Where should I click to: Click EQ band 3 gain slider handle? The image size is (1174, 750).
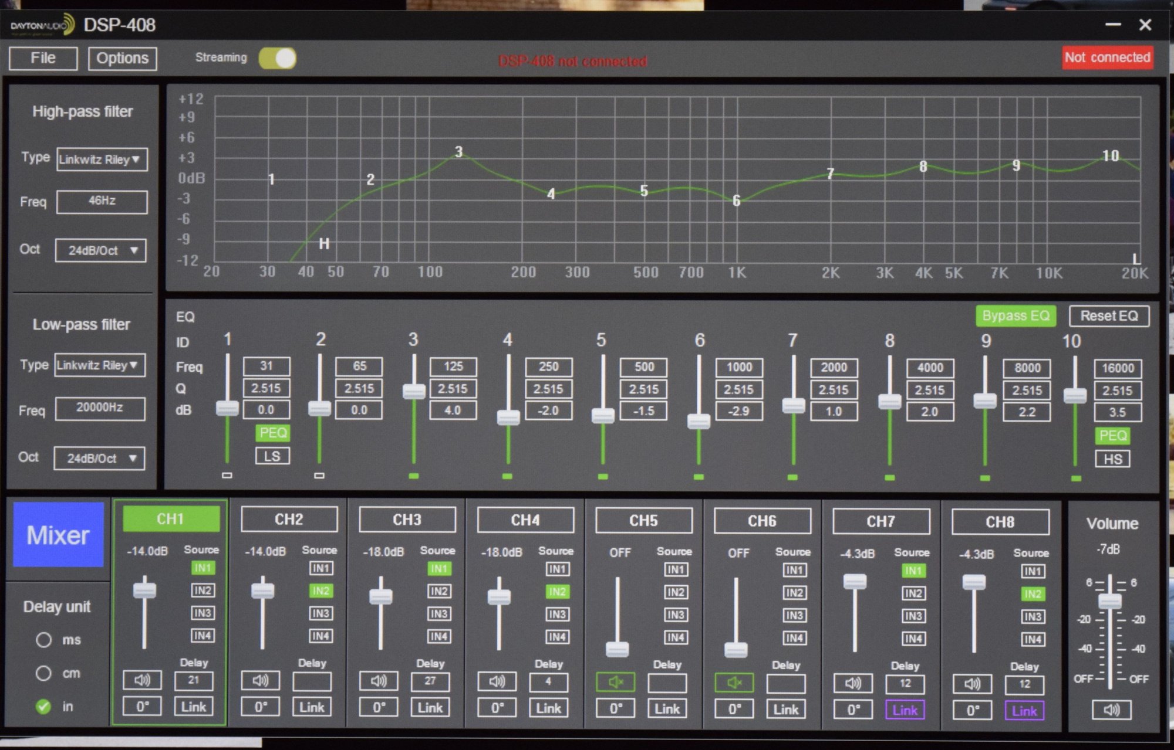pyautogui.click(x=414, y=391)
